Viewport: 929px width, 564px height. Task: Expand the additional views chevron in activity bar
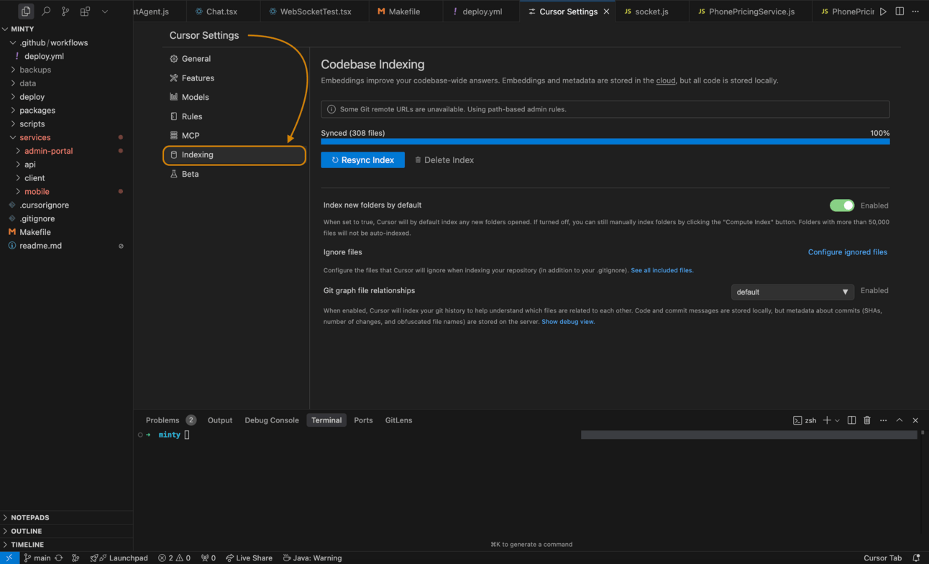point(105,11)
